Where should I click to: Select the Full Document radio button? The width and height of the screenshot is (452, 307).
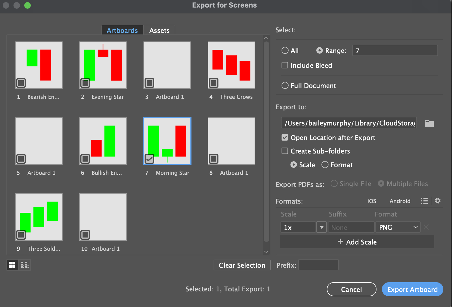click(285, 85)
